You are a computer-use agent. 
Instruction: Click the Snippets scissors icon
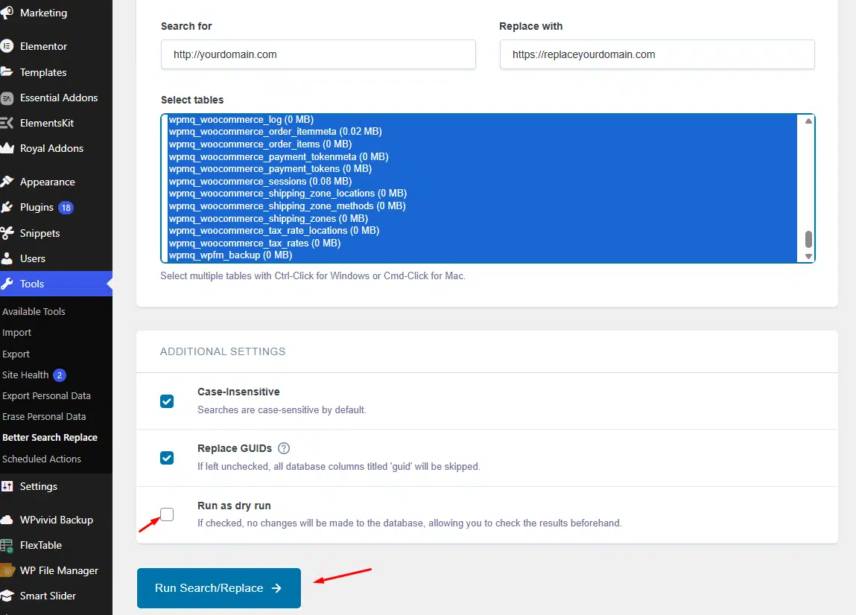tap(7, 233)
